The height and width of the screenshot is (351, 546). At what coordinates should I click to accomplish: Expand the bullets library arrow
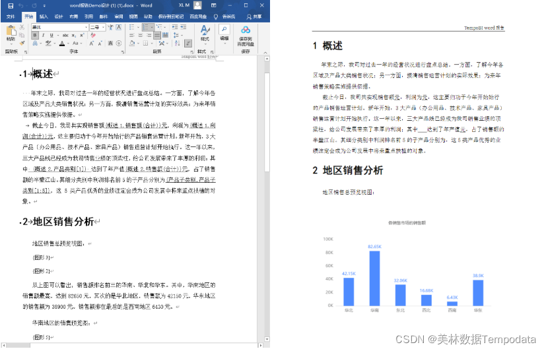138,27
